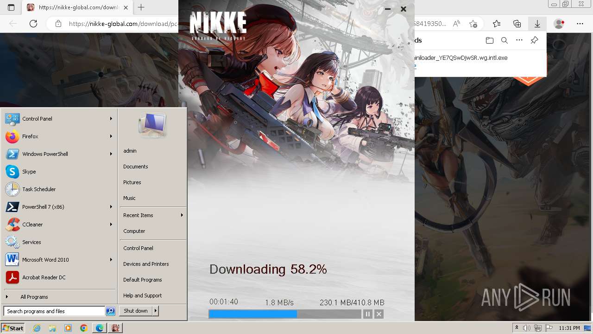Expand PowerShell 7 (x86) submenu arrow
The width and height of the screenshot is (593, 334).
111,207
